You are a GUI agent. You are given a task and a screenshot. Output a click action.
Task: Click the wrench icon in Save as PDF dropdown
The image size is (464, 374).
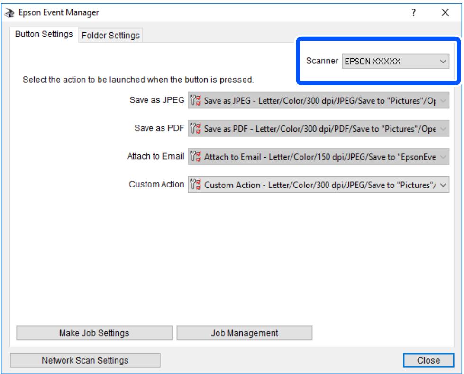pos(195,128)
